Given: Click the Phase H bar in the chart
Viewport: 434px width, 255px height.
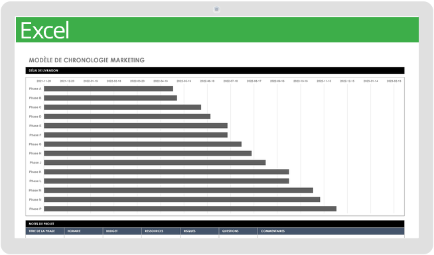Looking at the screenshot, I should coord(148,154).
